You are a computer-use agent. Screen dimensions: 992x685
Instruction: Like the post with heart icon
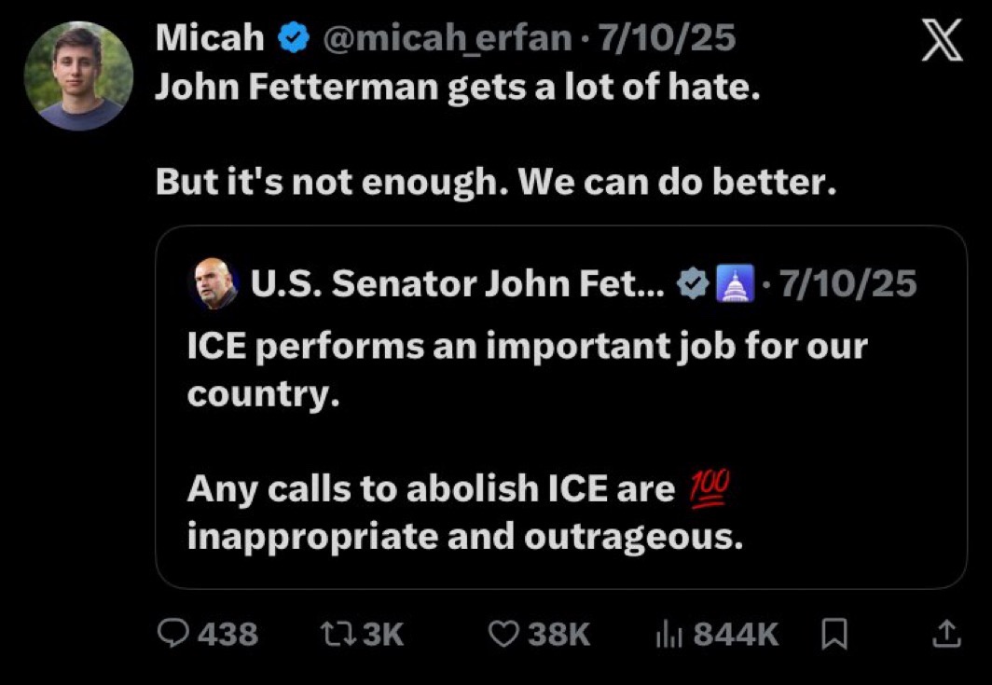point(504,634)
